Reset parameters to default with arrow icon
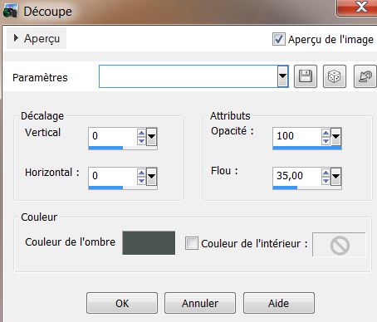The height and width of the screenshot is (322, 377). 365,76
